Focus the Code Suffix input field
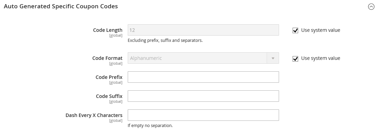The image size is (379, 135). (x=203, y=96)
